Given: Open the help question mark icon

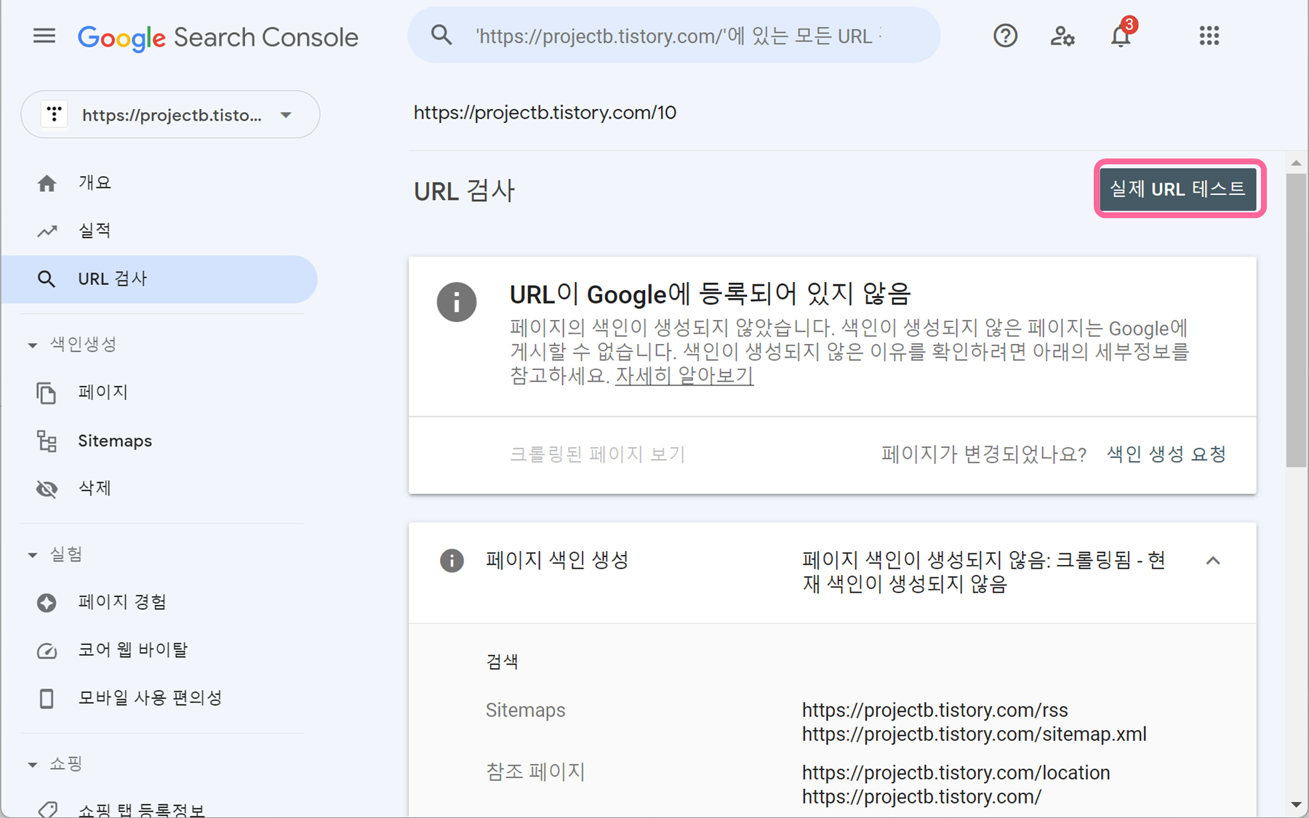Looking at the screenshot, I should [1005, 36].
